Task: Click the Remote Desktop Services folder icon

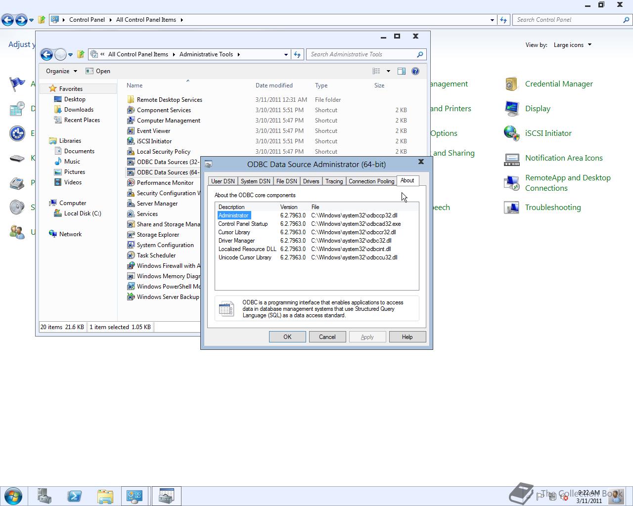Action: 131,100
